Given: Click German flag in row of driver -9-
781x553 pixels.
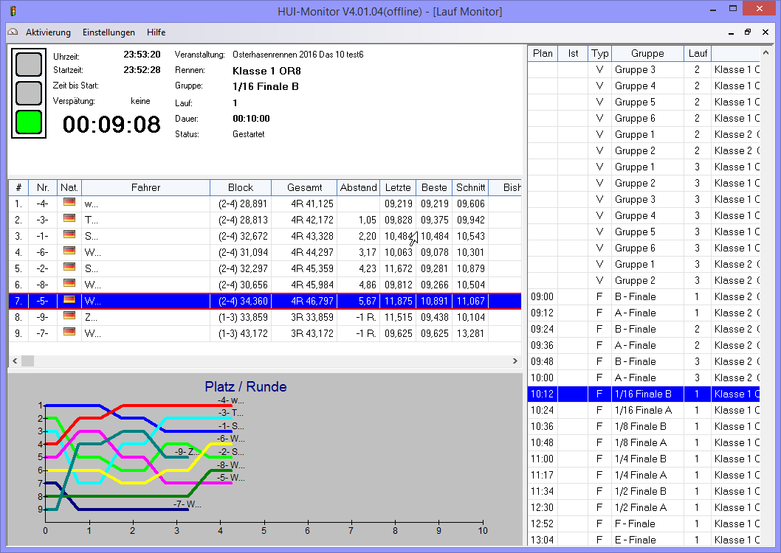Looking at the screenshot, I should pyautogui.click(x=69, y=316).
